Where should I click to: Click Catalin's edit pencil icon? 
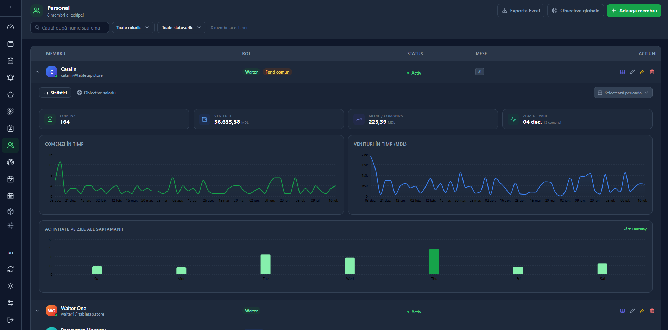pos(632,72)
